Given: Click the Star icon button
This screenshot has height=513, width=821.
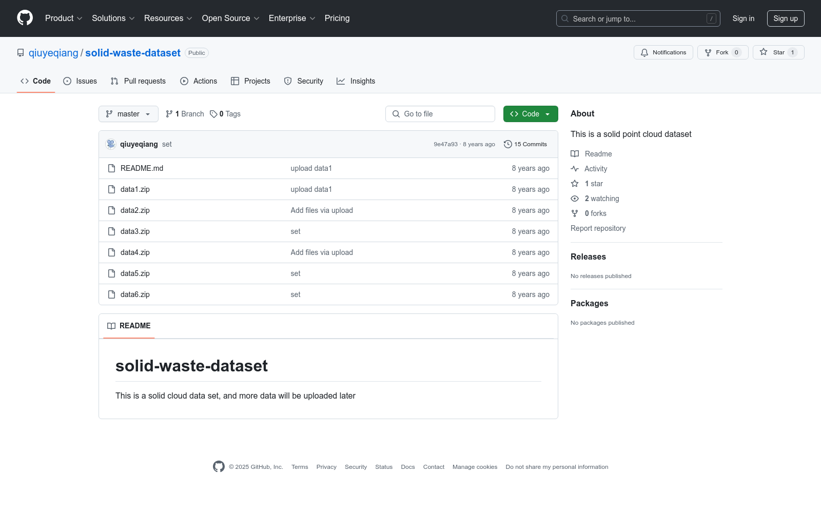Looking at the screenshot, I should point(764,52).
